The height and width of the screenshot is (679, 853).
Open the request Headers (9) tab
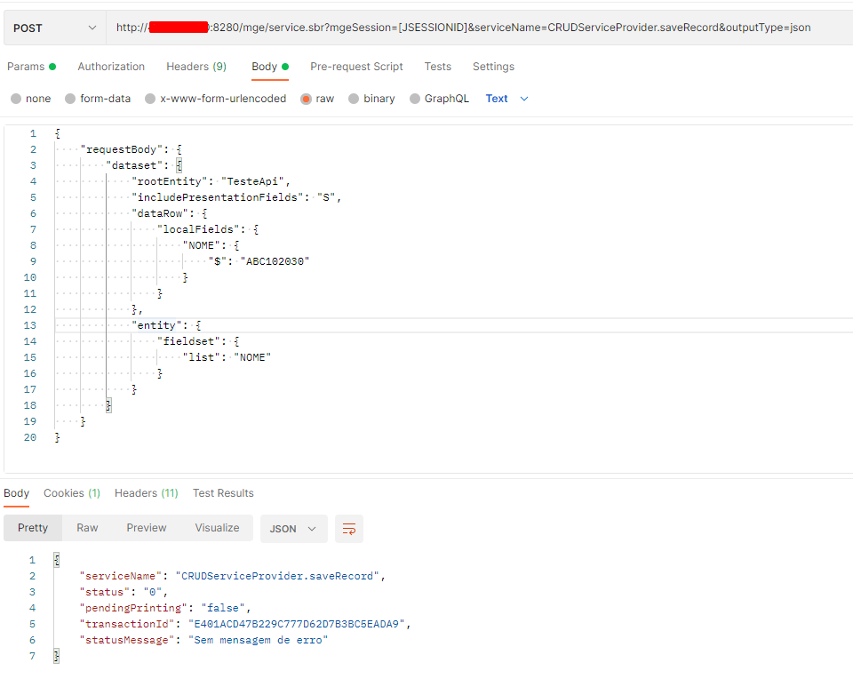pos(195,67)
